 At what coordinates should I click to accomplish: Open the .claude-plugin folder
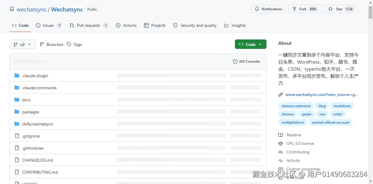pos(35,76)
